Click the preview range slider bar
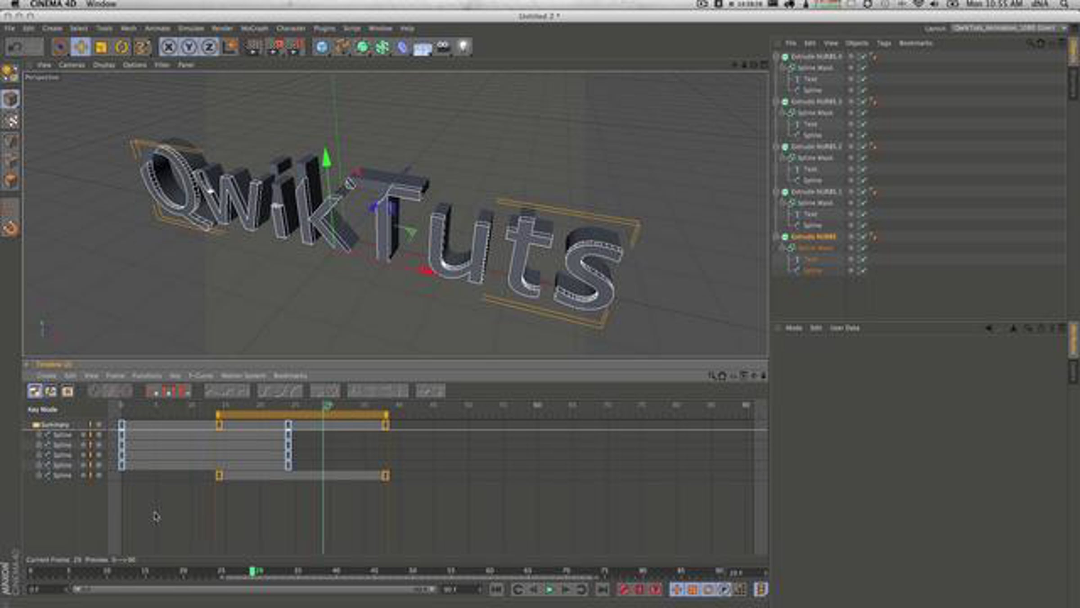The height and width of the screenshot is (608, 1080). click(x=254, y=589)
